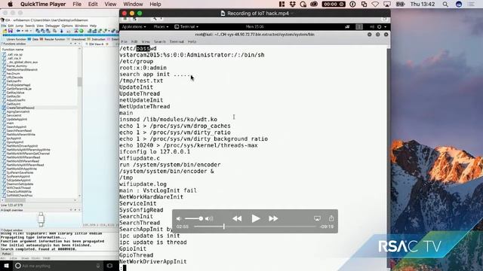
Task: Click the Windows Start button in taskbar
Action: [7, 266]
